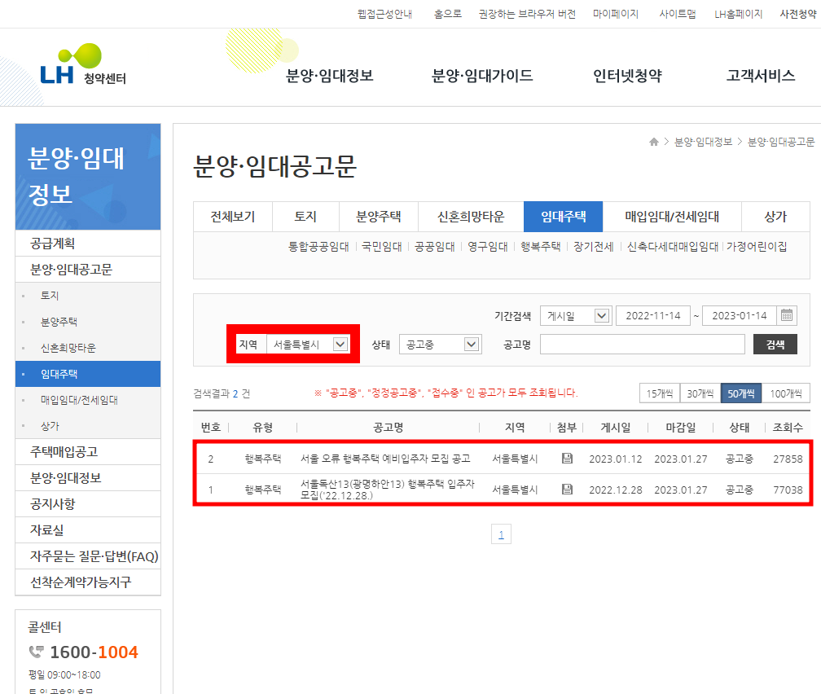Select sidebar sub-item 상가
Screen dimensions: 821x694
pos(50,426)
